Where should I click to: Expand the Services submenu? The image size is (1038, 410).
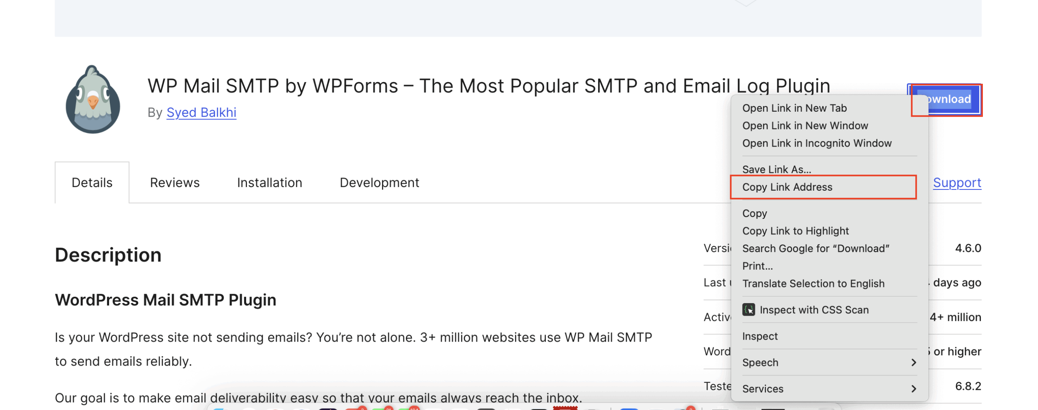pos(763,389)
